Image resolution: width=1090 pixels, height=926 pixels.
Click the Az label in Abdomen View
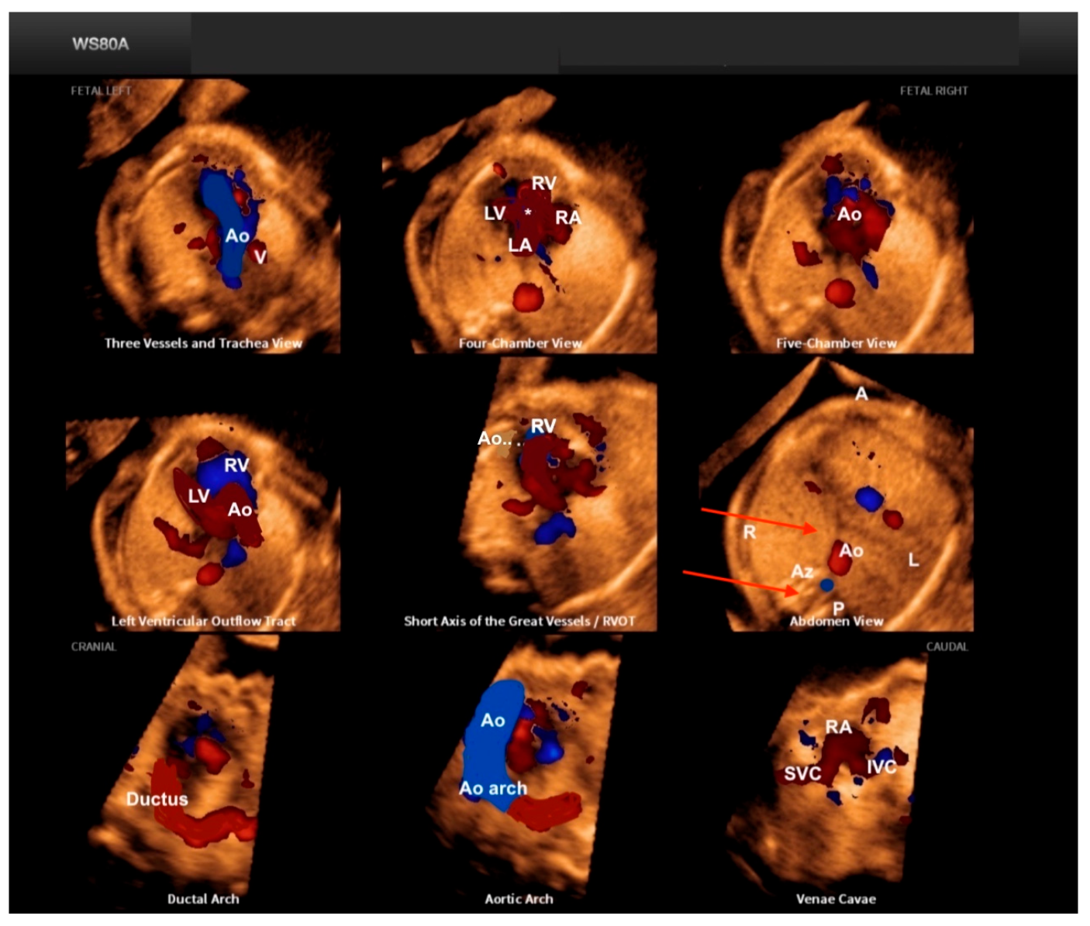coord(802,572)
